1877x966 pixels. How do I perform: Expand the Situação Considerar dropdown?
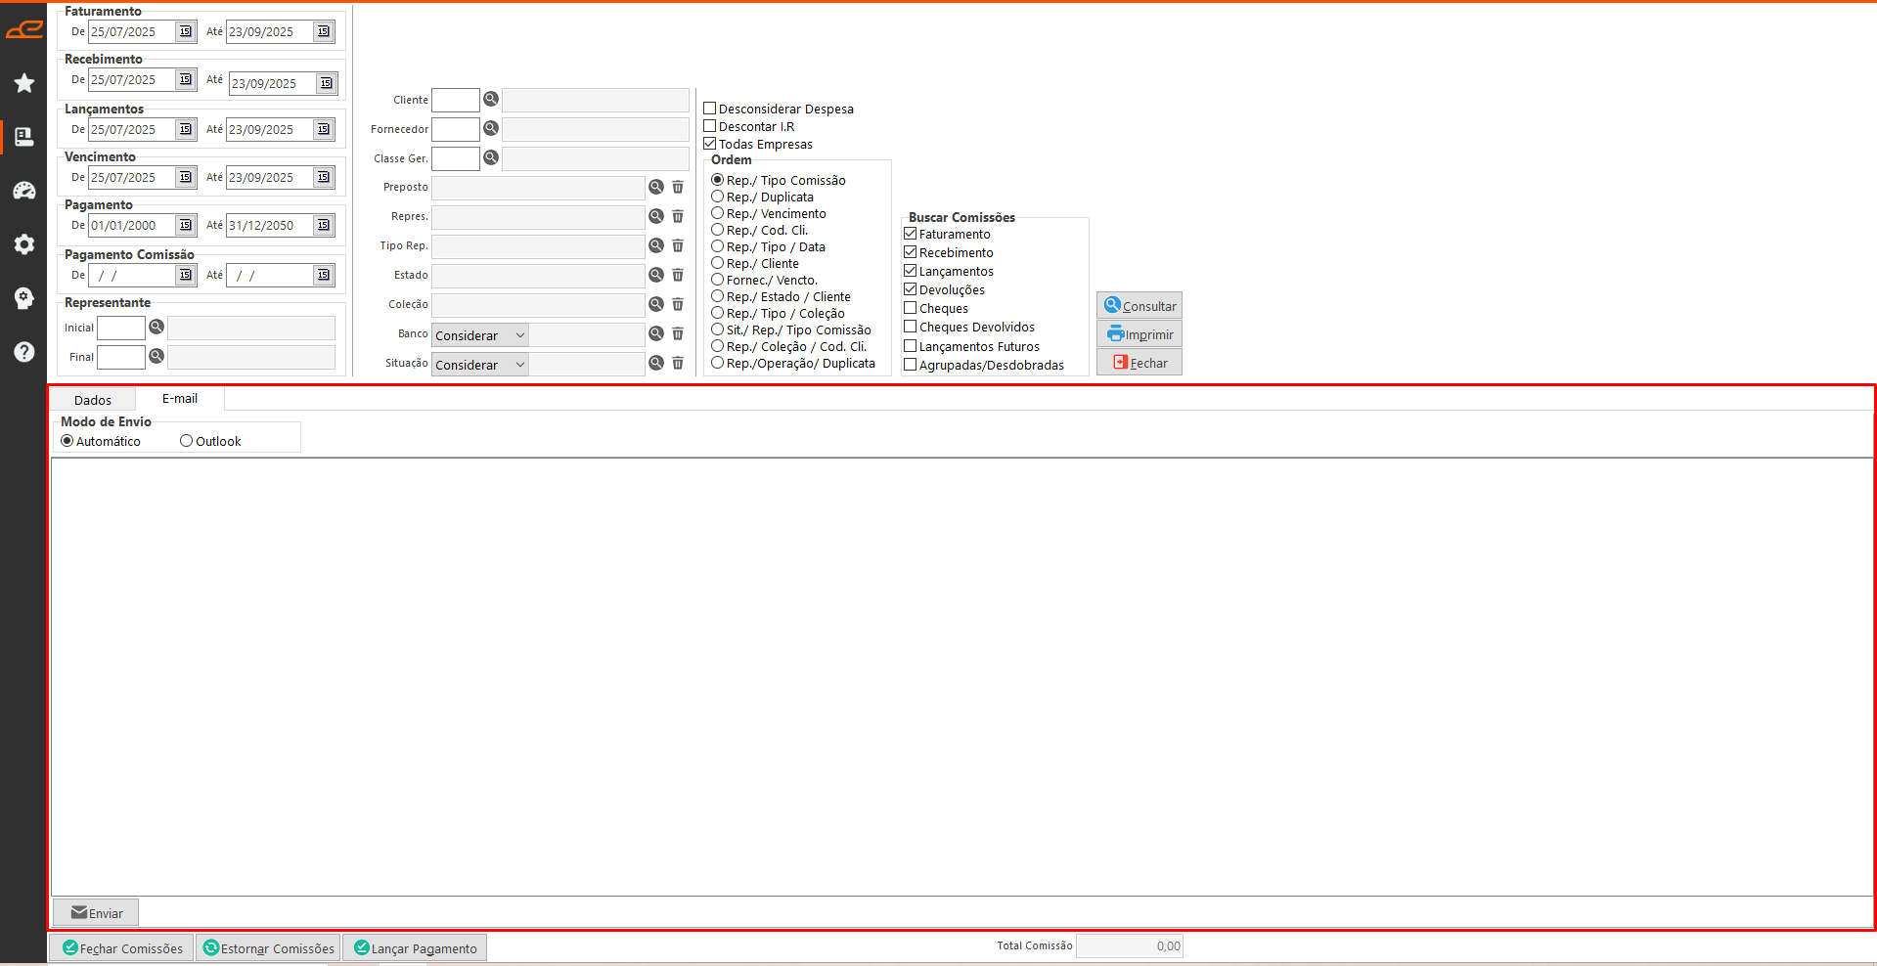[479, 365]
